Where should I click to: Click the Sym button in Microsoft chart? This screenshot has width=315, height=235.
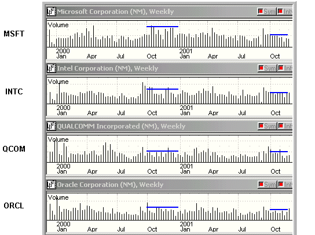[266, 12]
